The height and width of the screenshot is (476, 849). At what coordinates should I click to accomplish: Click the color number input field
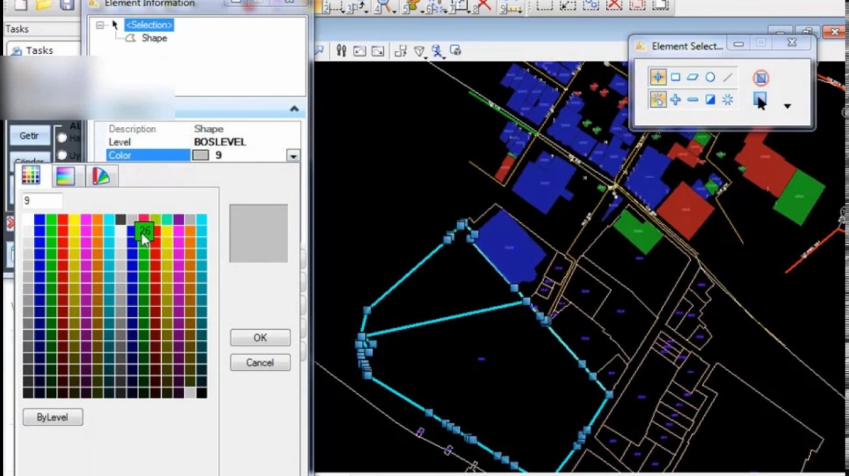tap(42, 201)
